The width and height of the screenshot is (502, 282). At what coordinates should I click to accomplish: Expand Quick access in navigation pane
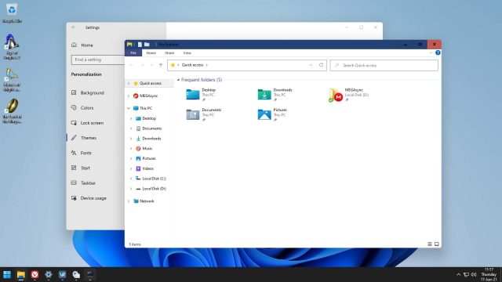[129, 84]
